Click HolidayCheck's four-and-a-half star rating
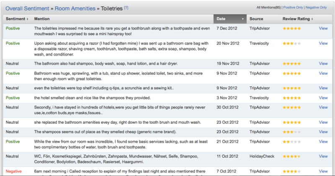 coord(291,157)
